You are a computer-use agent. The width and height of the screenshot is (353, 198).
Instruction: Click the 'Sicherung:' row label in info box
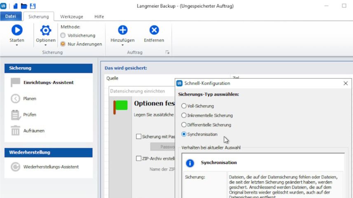pyautogui.click(x=195, y=177)
